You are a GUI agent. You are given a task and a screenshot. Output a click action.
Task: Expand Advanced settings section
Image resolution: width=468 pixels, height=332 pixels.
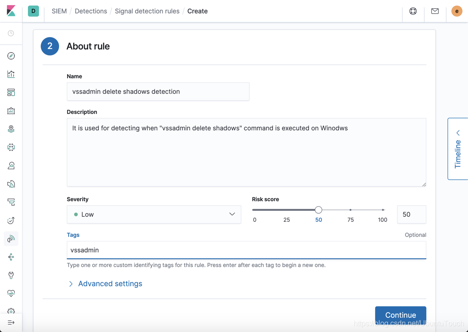110,284
